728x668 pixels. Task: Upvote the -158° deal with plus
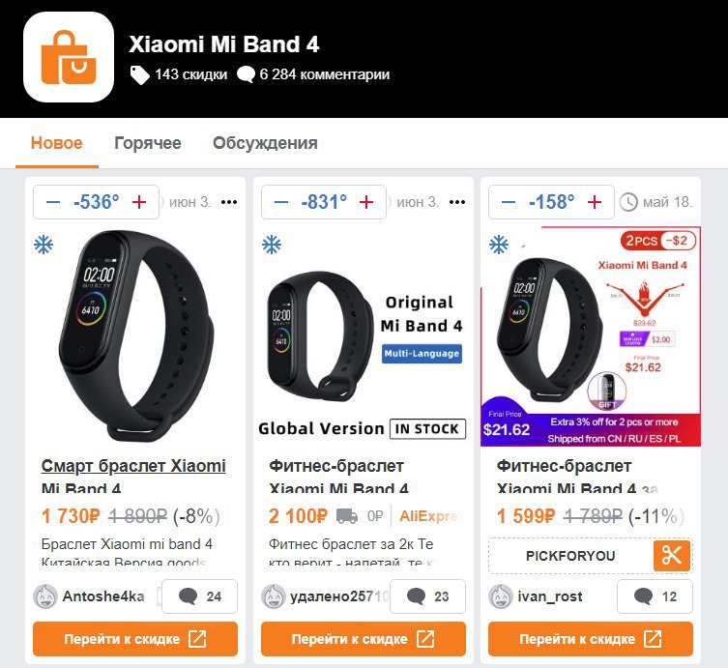595,202
